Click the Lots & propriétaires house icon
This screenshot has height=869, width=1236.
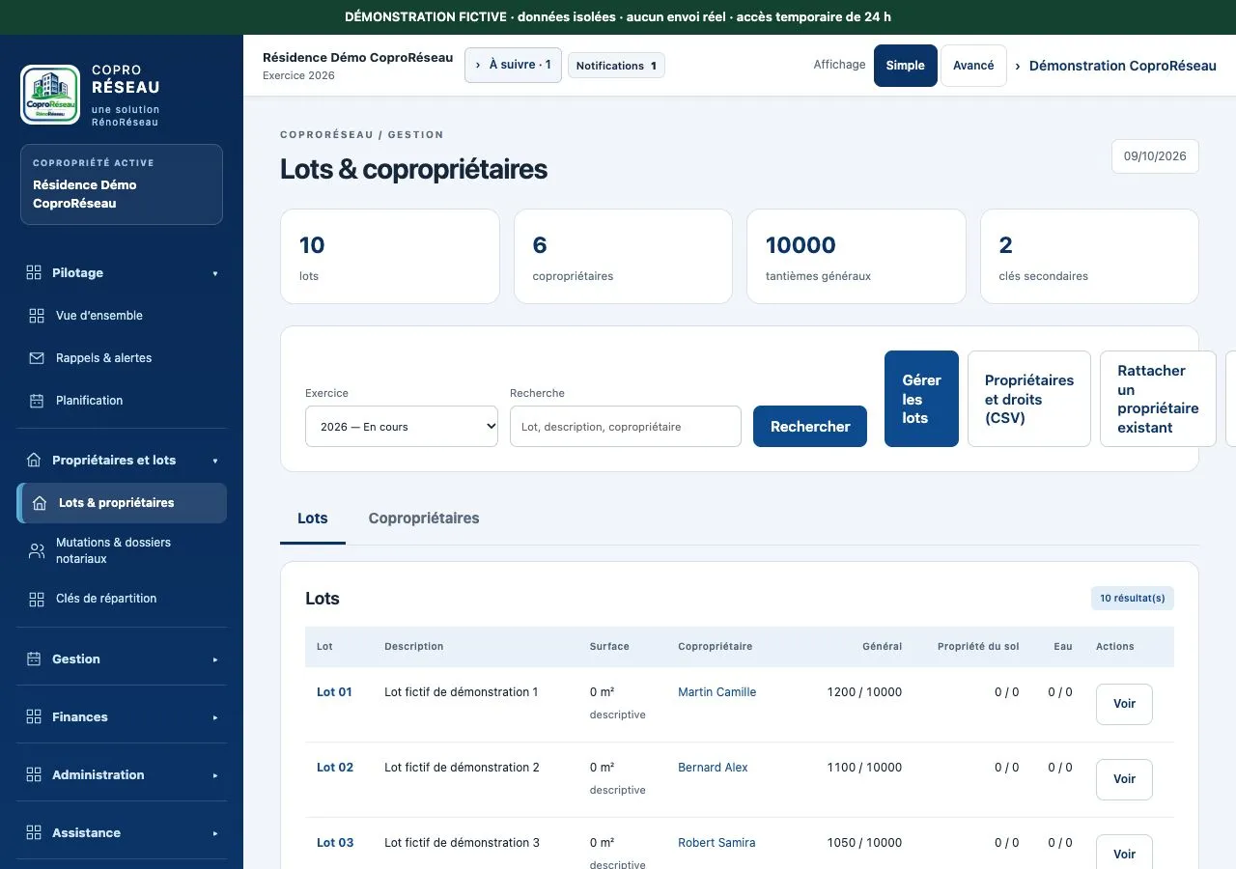coord(40,503)
